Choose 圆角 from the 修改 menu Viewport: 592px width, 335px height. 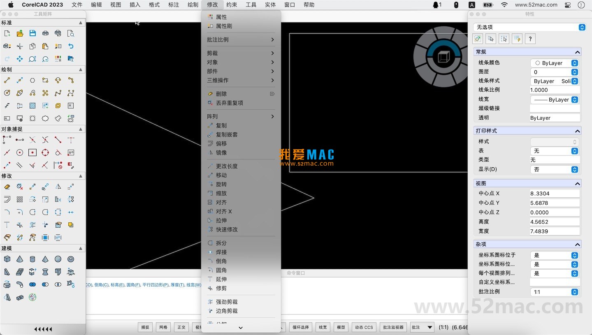[x=241, y=270]
